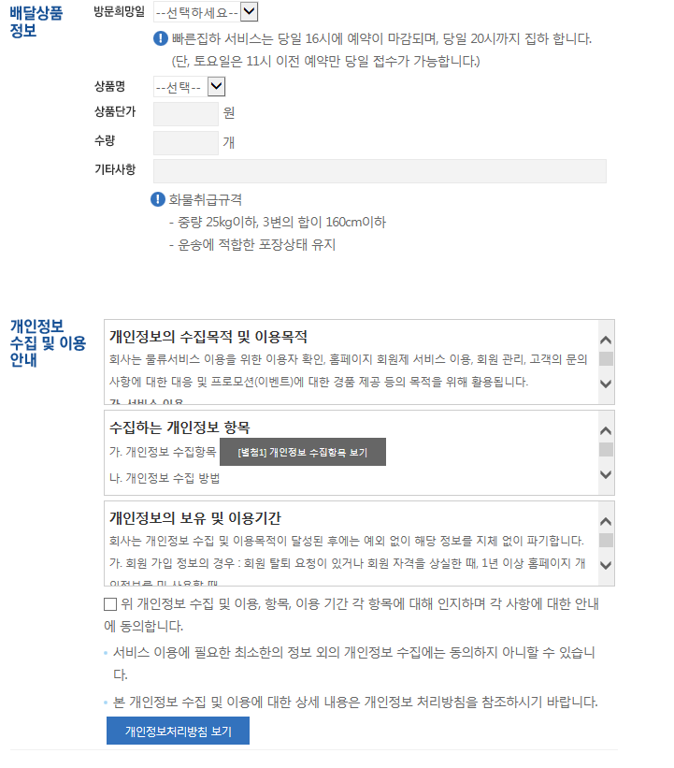
Task: Open the 방문희망일 date dropdown
Action: (206, 12)
